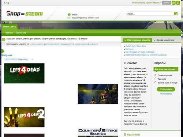Click into the Поиск search field
Screen dimensions: 183x137
pos(150,14)
